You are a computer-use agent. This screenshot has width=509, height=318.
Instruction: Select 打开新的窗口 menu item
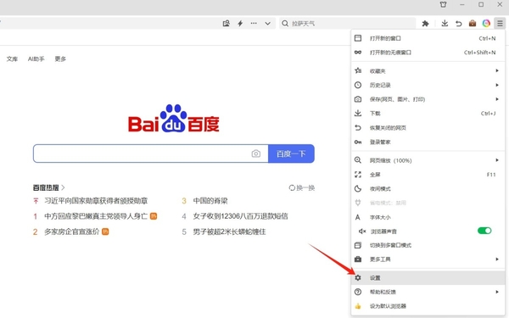pyautogui.click(x=428, y=38)
